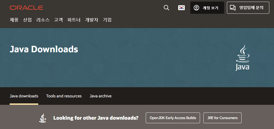Screen dimensions: 274x129
Task: Open the search magnifier icon
Action: (x=166, y=8)
